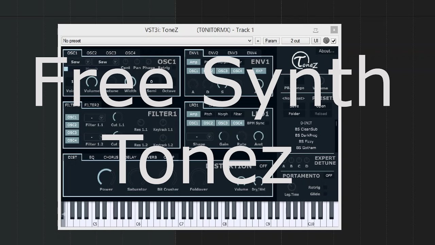Image resolution: width=435 pixels, height=245 pixels.
Task: Click Expert Detune knob A
Action: tap(283, 160)
